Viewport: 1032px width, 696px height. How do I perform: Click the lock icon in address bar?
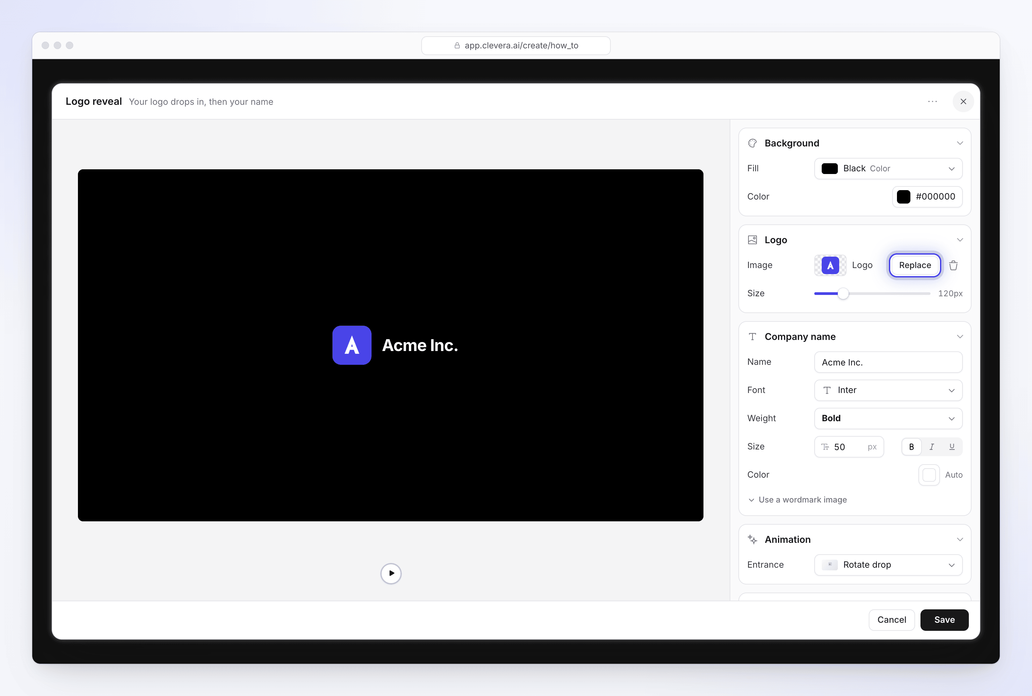point(457,46)
